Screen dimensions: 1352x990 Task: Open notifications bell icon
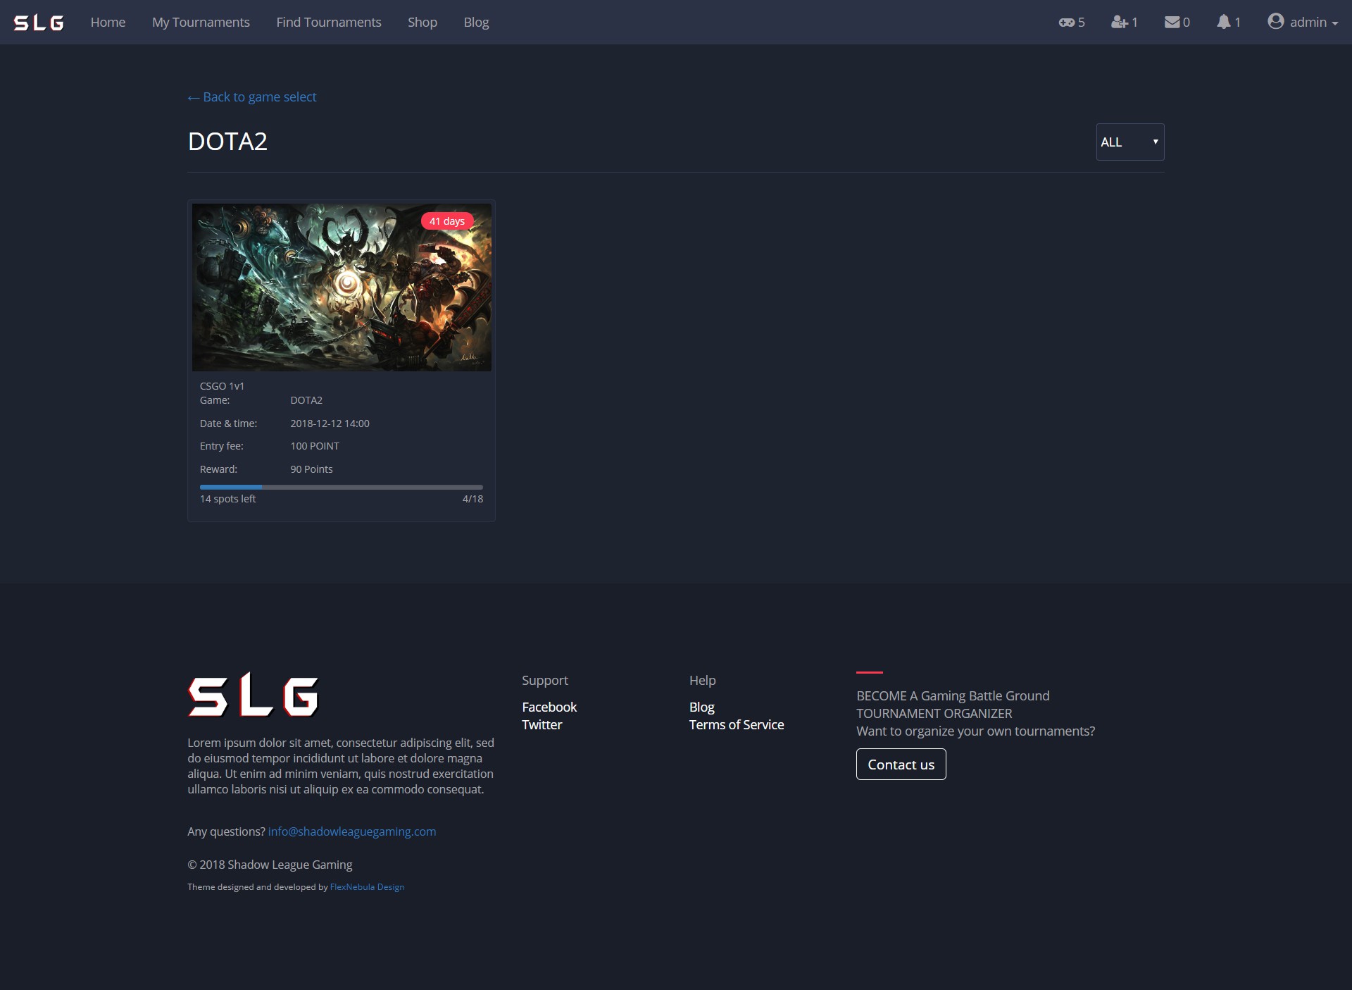pyautogui.click(x=1224, y=23)
